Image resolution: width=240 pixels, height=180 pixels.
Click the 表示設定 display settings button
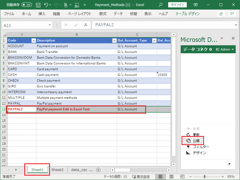coord(141,177)
